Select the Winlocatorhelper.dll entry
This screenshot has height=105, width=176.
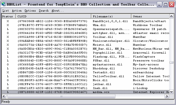pyautogui.click(x=111, y=41)
